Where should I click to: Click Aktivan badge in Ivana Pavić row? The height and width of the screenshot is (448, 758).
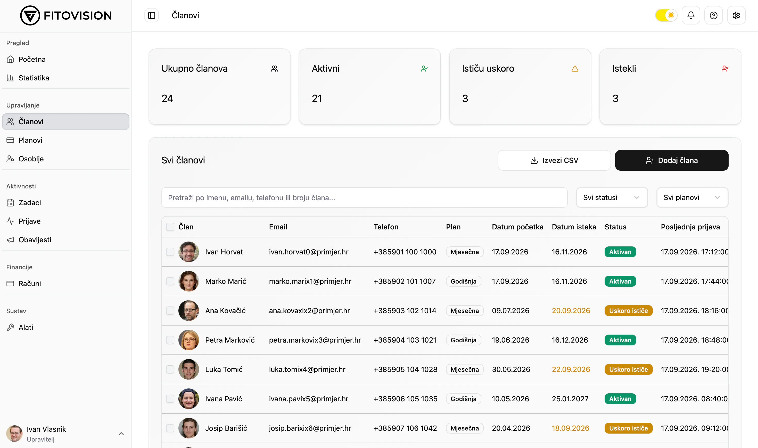click(x=620, y=399)
